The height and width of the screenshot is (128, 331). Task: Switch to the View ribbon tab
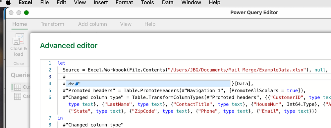126,24
